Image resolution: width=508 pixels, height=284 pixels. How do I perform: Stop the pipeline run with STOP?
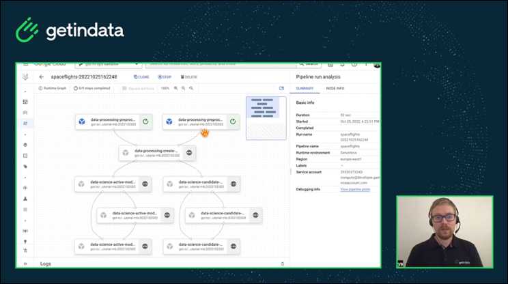coord(165,77)
